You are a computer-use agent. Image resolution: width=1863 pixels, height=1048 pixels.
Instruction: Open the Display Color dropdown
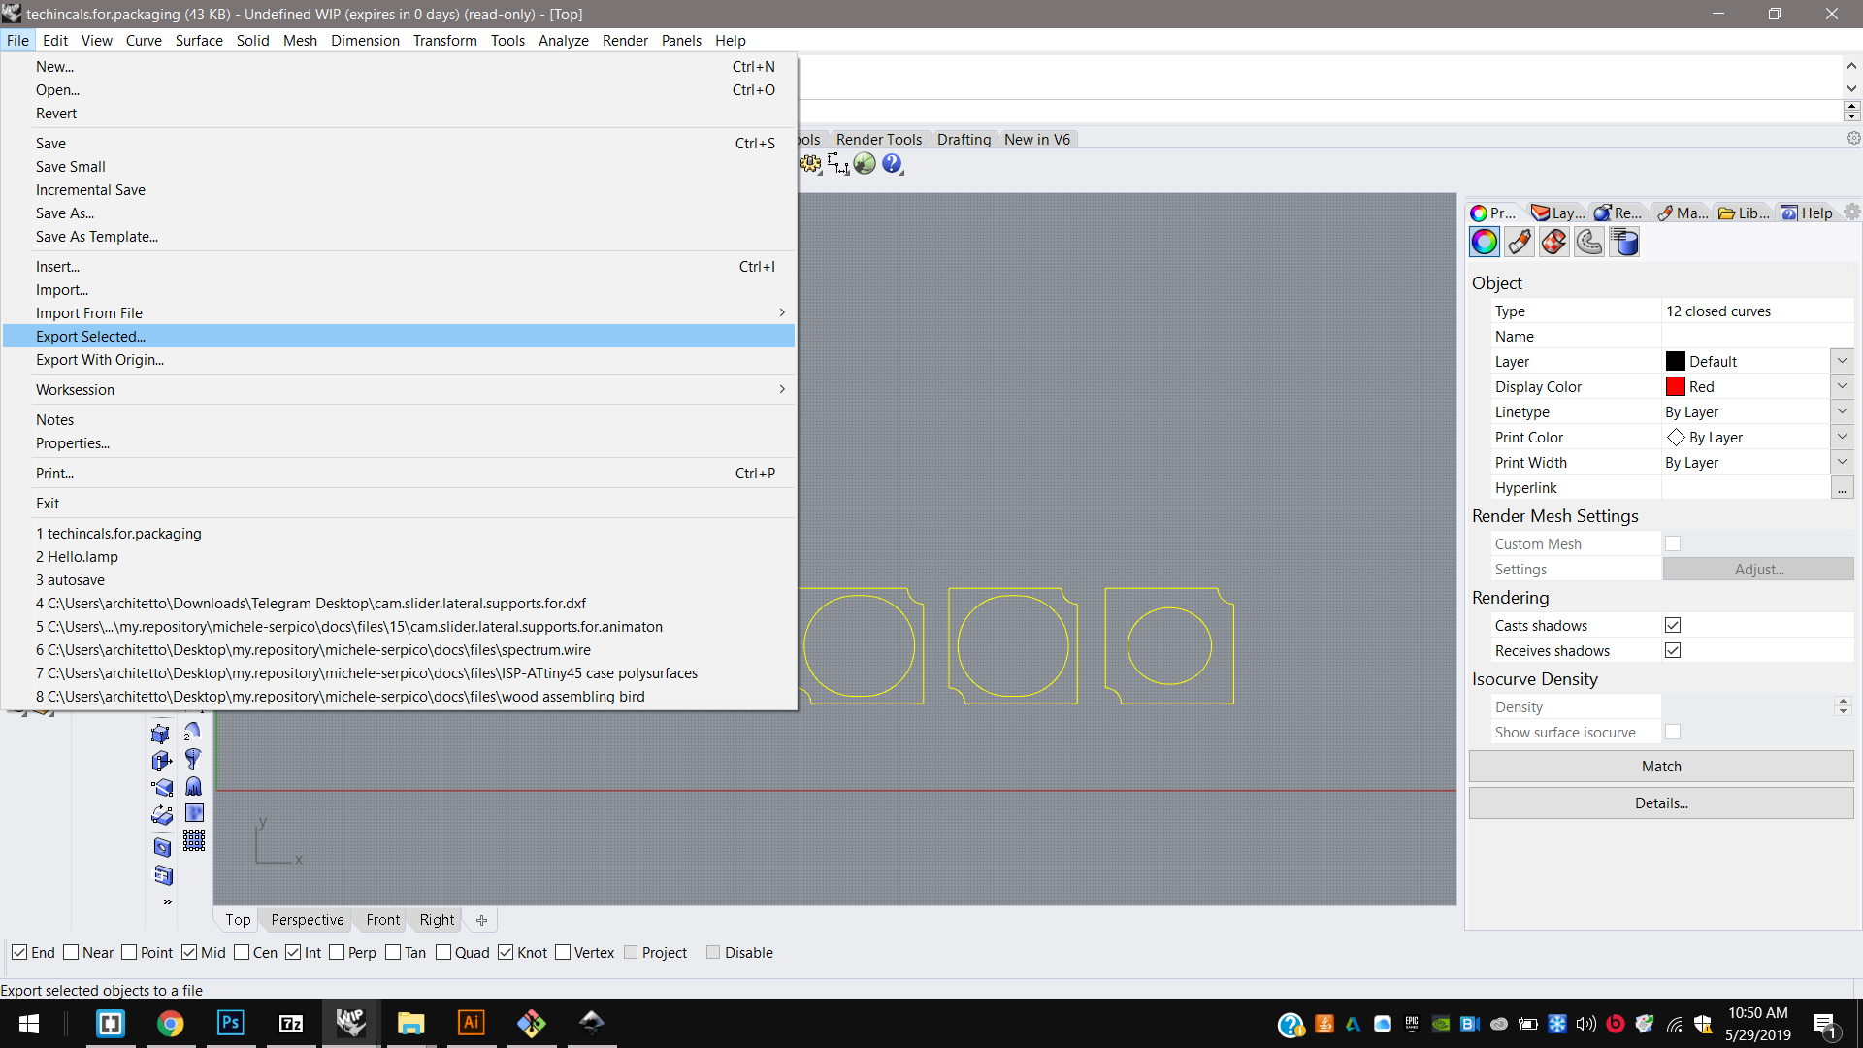[x=1842, y=386]
